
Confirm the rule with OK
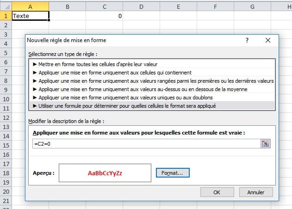pyautogui.click(x=217, y=192)
